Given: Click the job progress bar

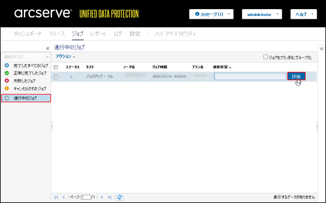Looking at the screenshot, I should click(x=250, y=76).
